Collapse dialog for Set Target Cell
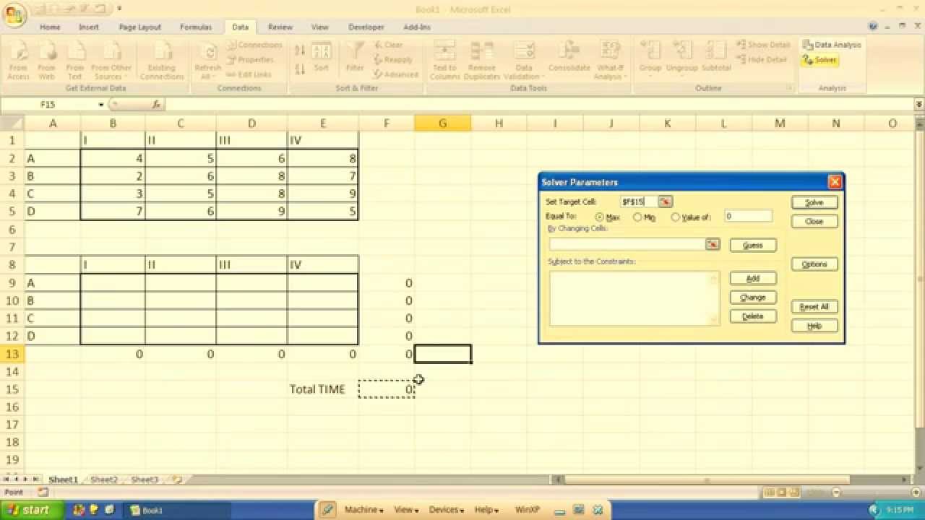The image size is (925, 520). 665,202
